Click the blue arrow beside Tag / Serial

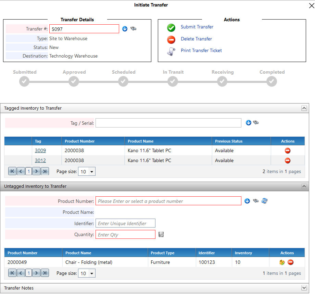(249, 123)
